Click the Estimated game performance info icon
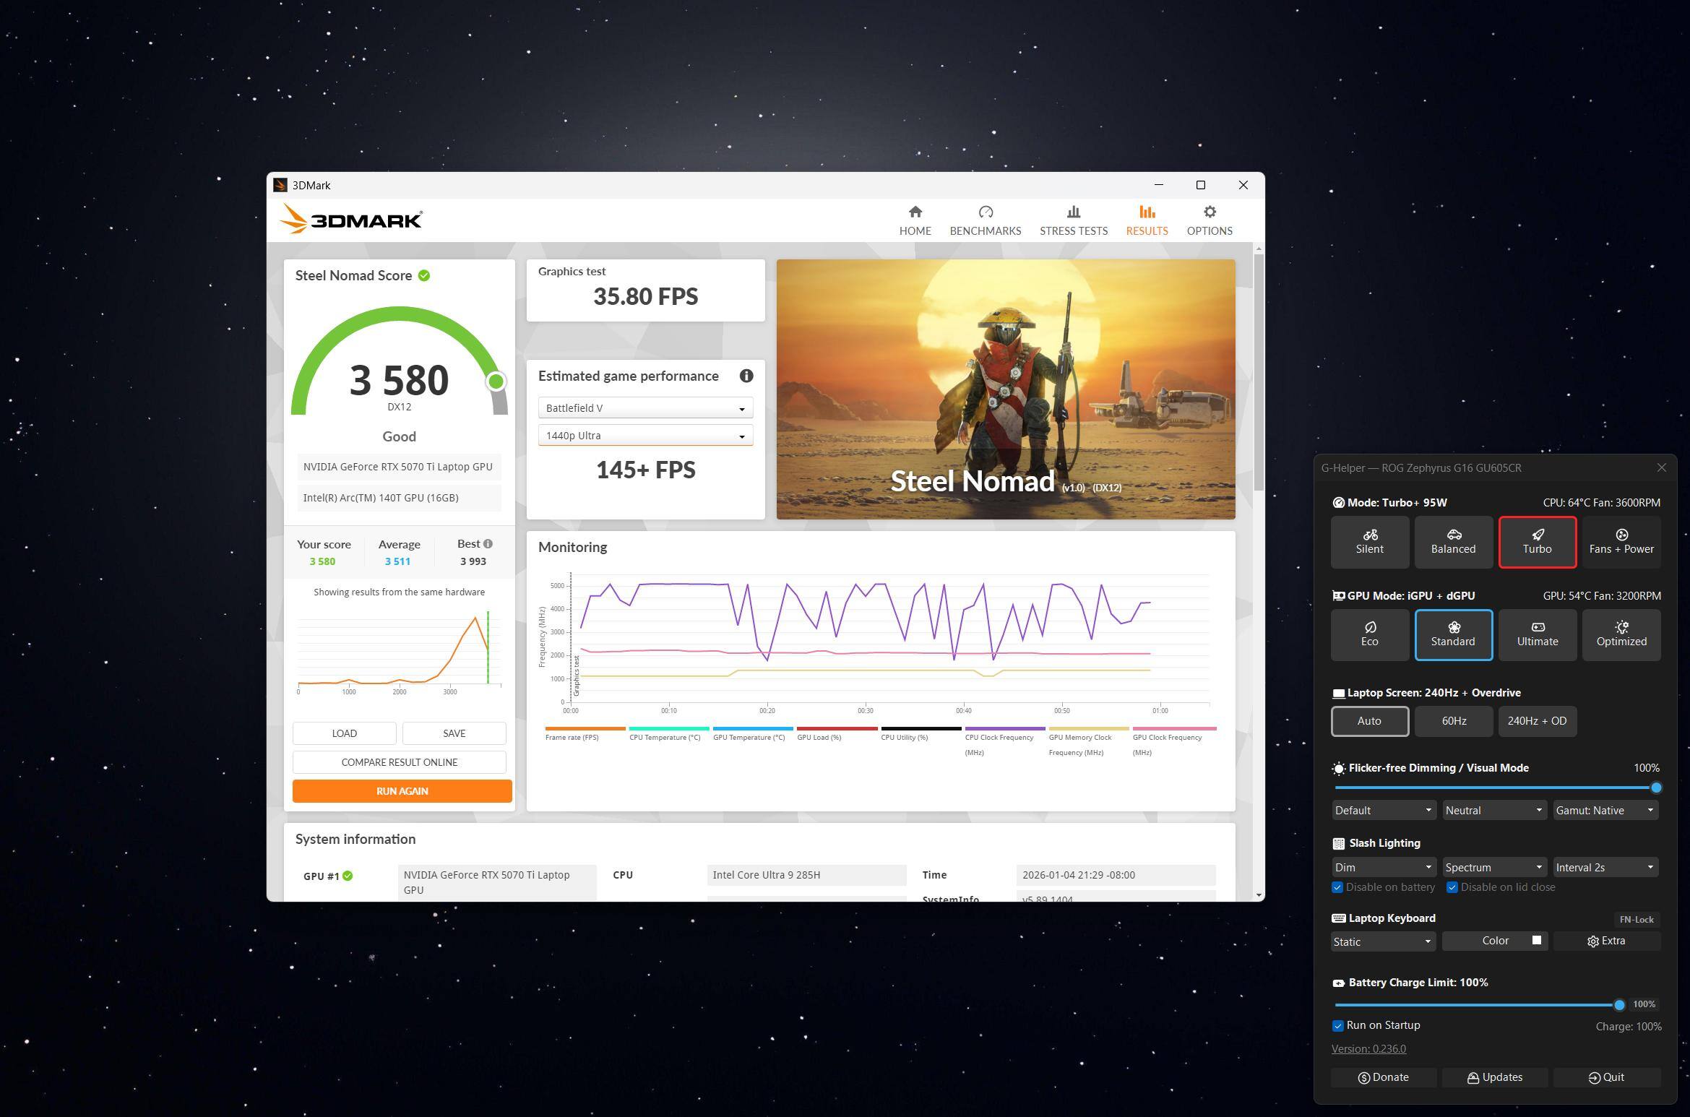Viewport: 1690px width, 1117px height. 746,376
